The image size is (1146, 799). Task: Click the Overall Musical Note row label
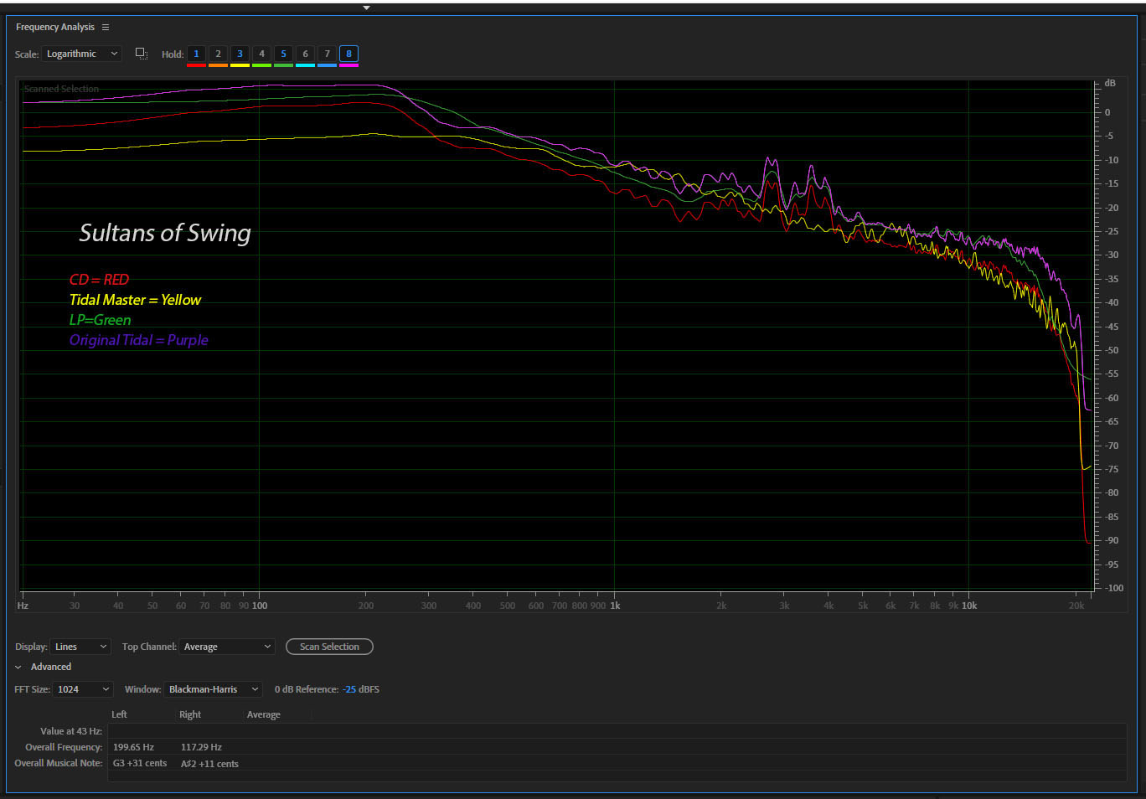[x=58, y=763]
